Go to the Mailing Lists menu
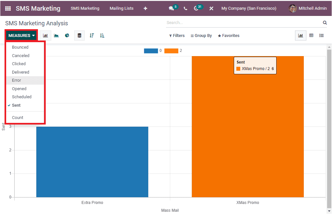Viewport: 332px width, 214px height. click(122, 8)
